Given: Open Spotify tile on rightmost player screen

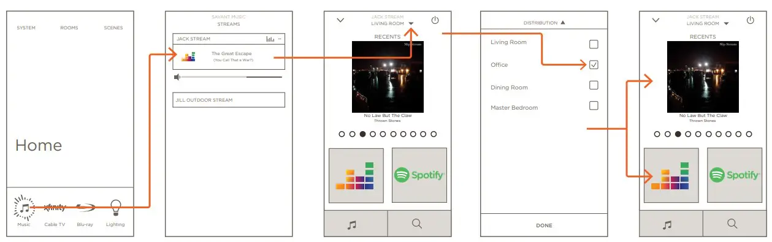Looking at the screenshot, I should tap(735, 175).
